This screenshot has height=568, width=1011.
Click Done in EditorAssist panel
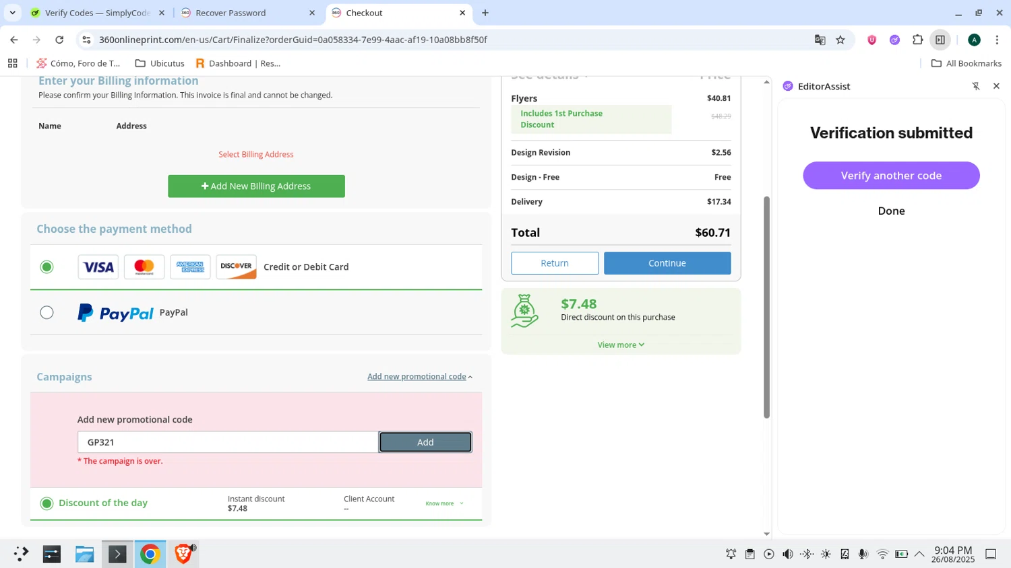pos(891,211)
